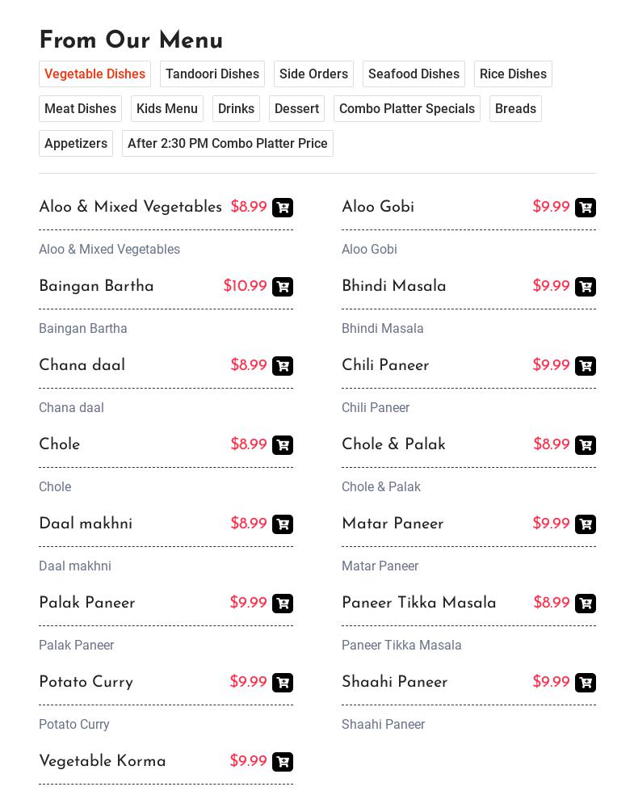
Task: Select the Kids Menu tab
Action: 167,108
